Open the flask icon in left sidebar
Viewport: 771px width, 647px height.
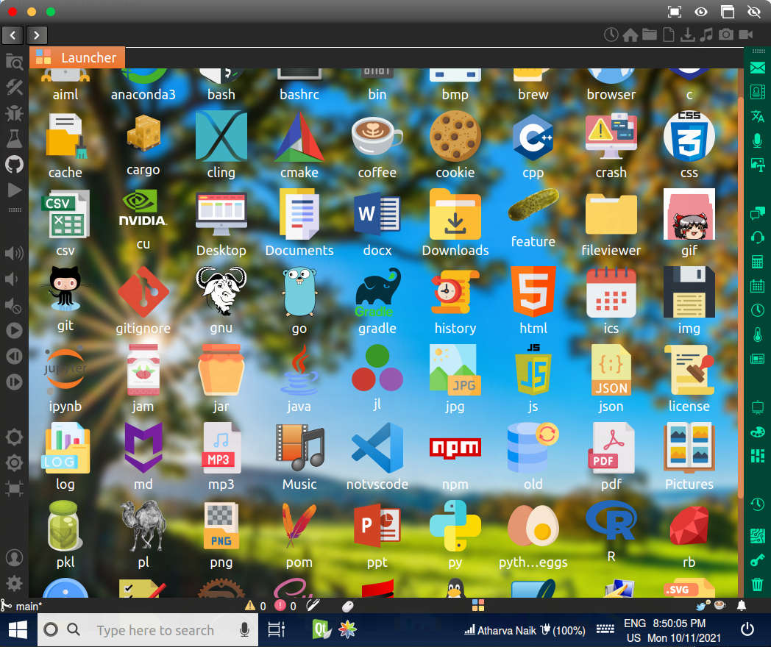coord(14,138)
